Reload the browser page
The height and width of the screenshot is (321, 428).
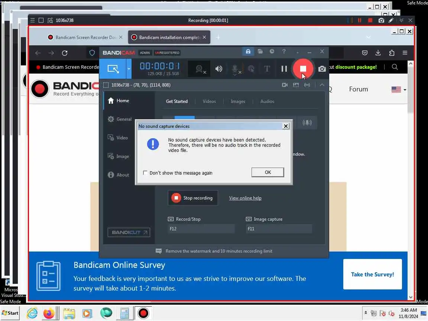click(65, 53)
